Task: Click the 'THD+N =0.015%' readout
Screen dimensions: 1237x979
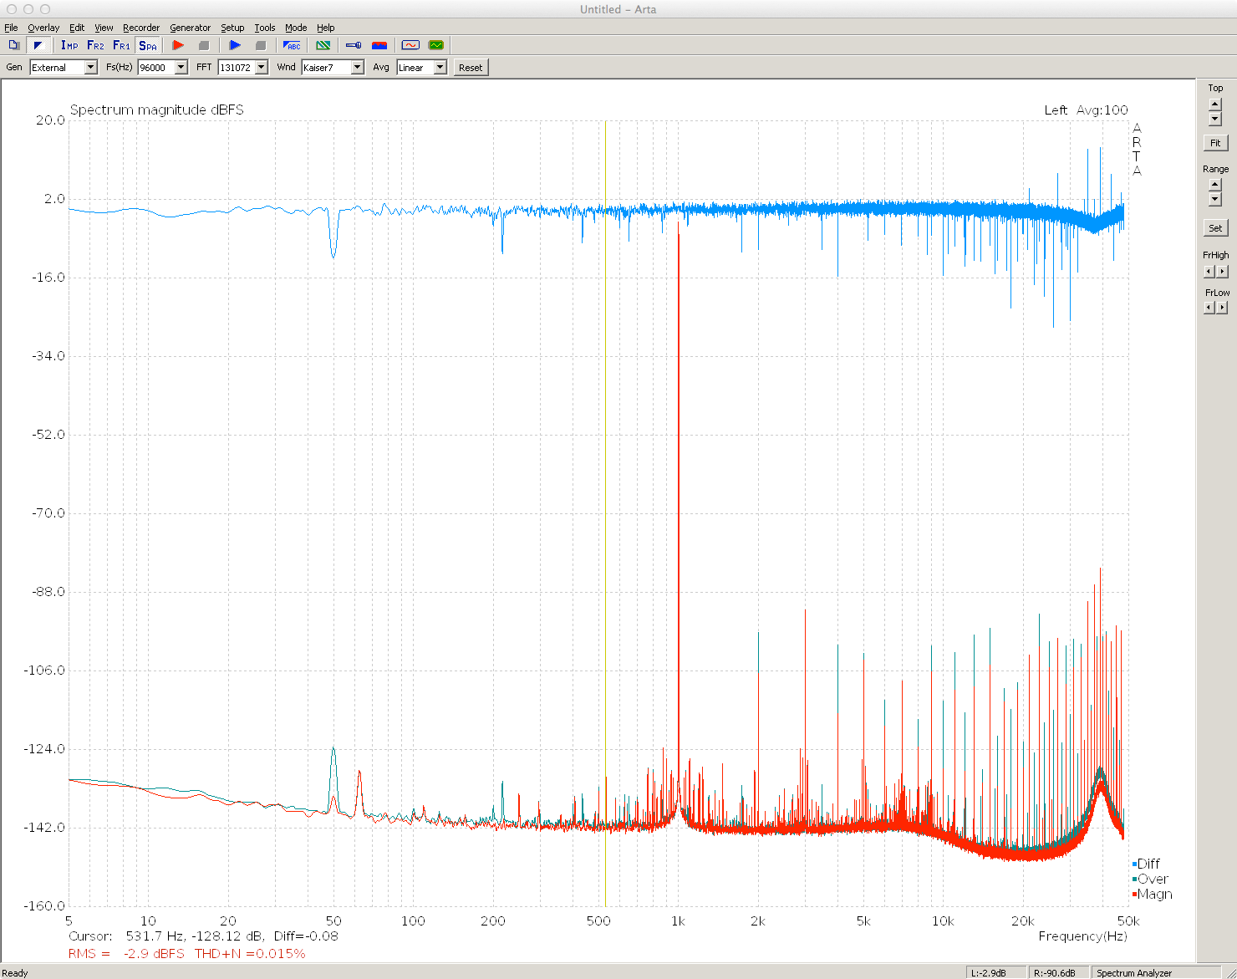Action: [x=250, y=954]
